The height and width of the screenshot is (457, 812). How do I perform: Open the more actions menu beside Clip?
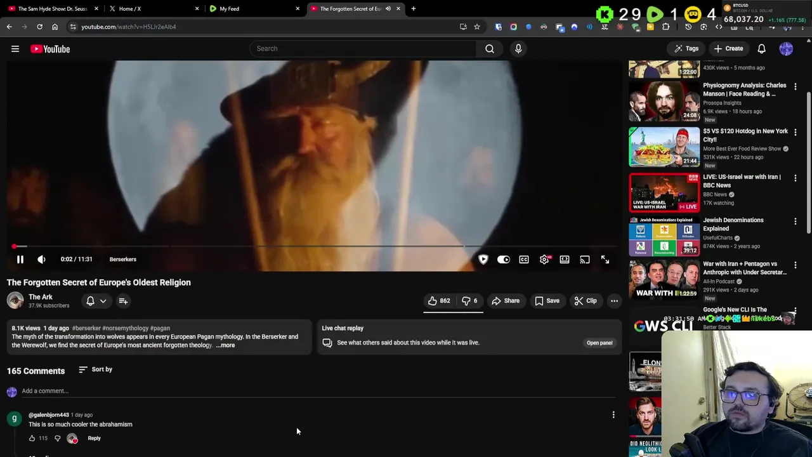(614, 301)
